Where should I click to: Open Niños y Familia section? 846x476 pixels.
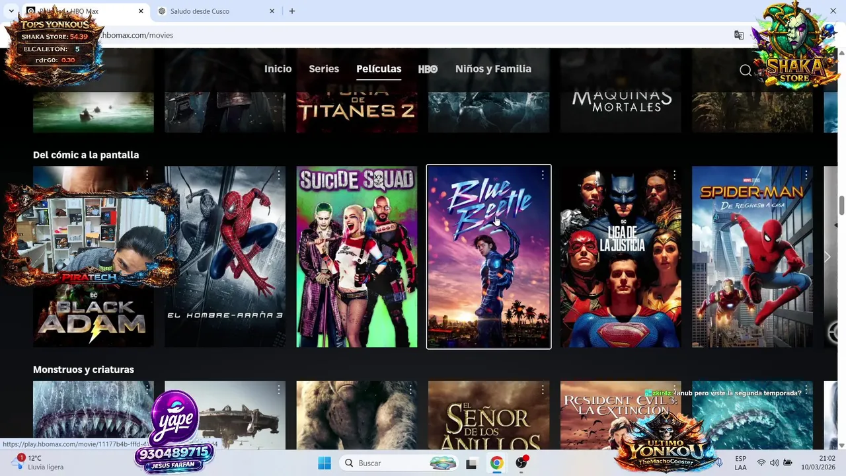[493, 69]
